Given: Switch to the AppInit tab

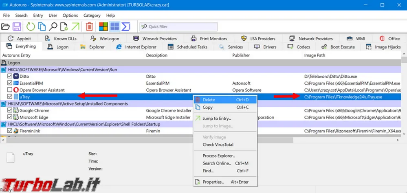Looking at the screenshot, I should point(19,39).
